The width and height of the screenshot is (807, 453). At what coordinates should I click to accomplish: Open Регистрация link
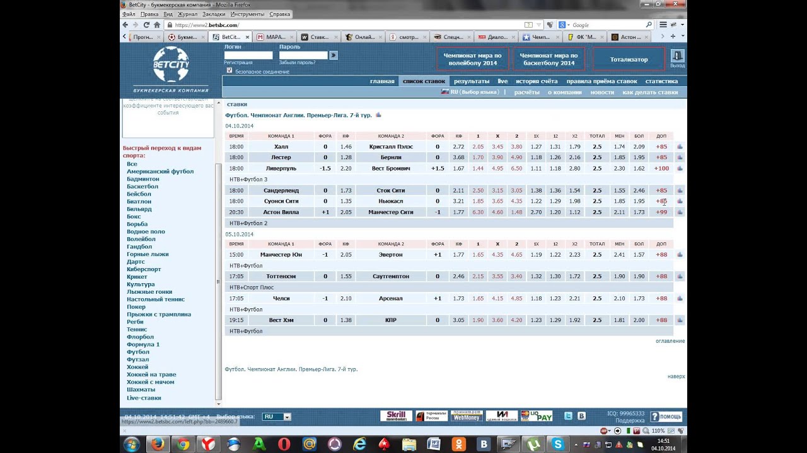(238, 63)
